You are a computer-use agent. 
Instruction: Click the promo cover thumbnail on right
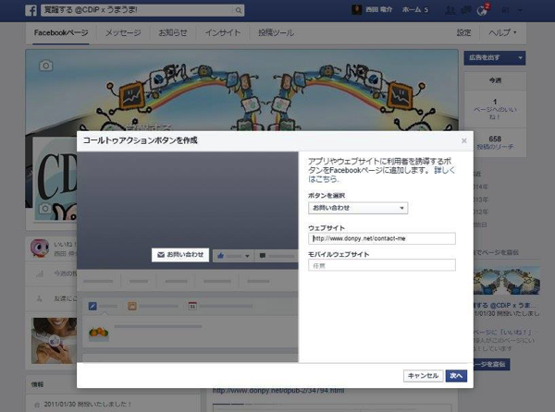pos(507,281)
